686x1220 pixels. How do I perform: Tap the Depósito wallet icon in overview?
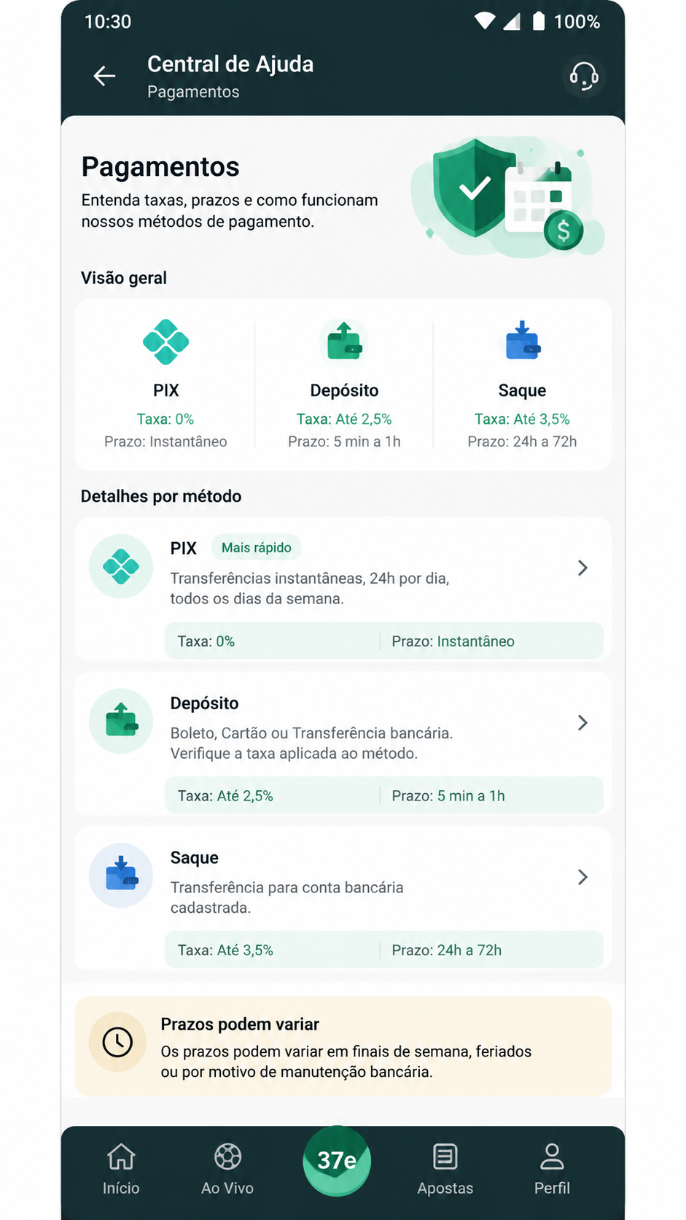pos(344,341)
